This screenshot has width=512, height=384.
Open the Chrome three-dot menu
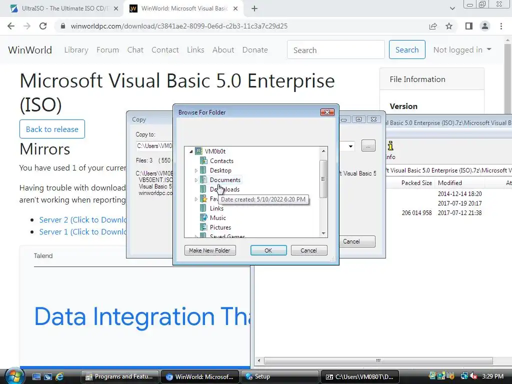click(501, 26)
